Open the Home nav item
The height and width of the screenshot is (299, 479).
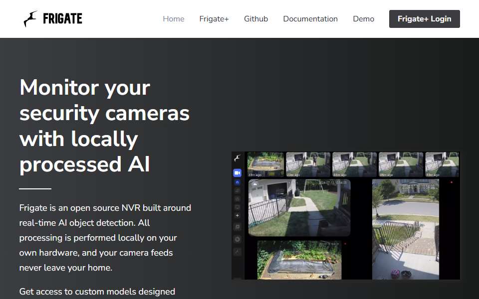tap(174, 19)
